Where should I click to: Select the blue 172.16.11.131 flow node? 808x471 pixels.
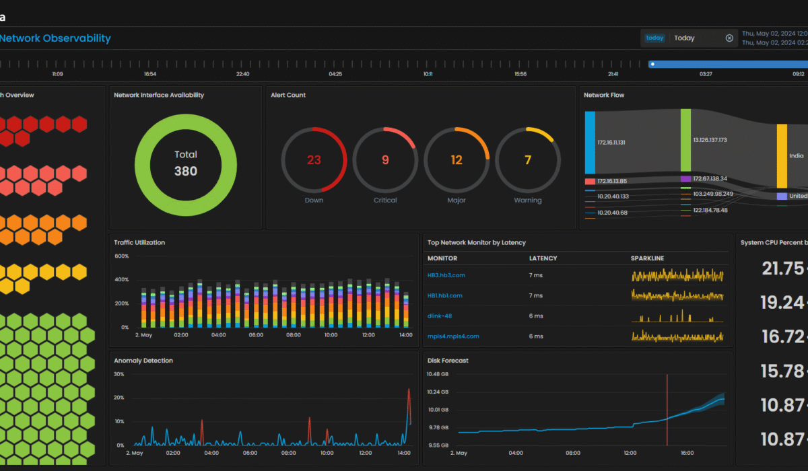[590, 143]
